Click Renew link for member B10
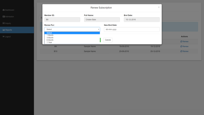Screen dimensions: 204x115 (184, 51)
